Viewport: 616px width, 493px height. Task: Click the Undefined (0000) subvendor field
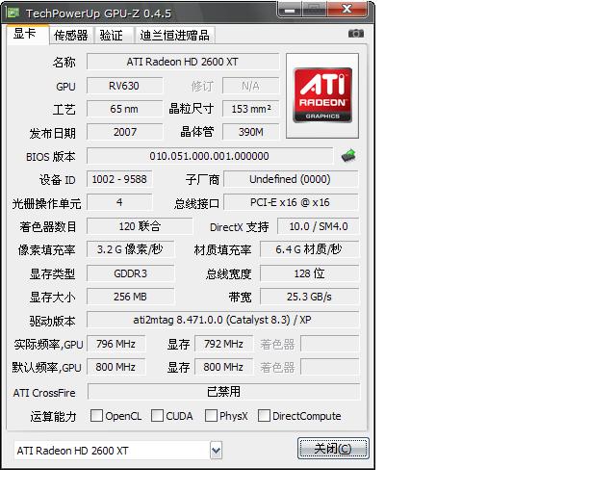pos(291,179)
